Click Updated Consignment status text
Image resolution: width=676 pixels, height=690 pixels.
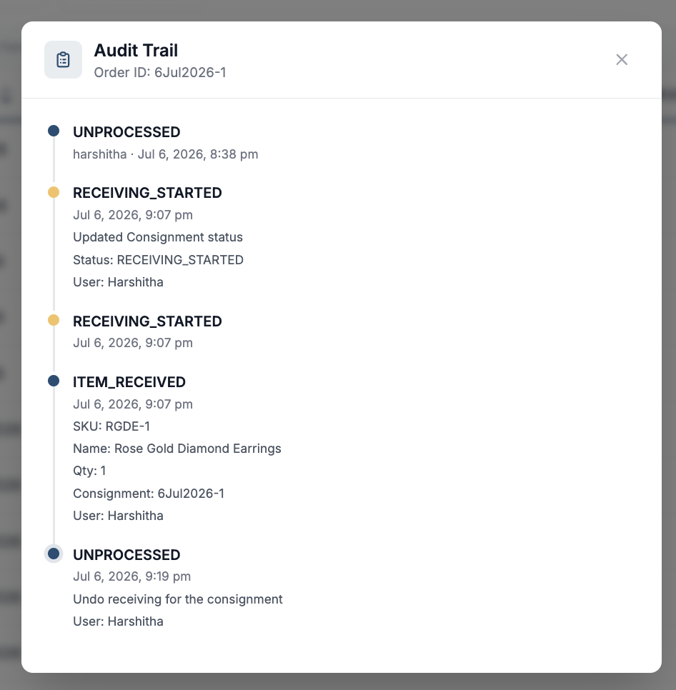click(158, 237)
